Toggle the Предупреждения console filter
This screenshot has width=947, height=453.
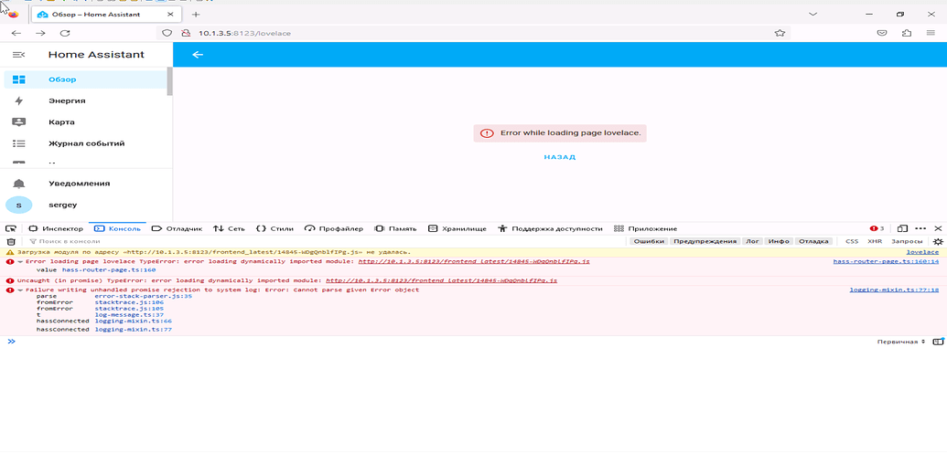tap(705, 241)
